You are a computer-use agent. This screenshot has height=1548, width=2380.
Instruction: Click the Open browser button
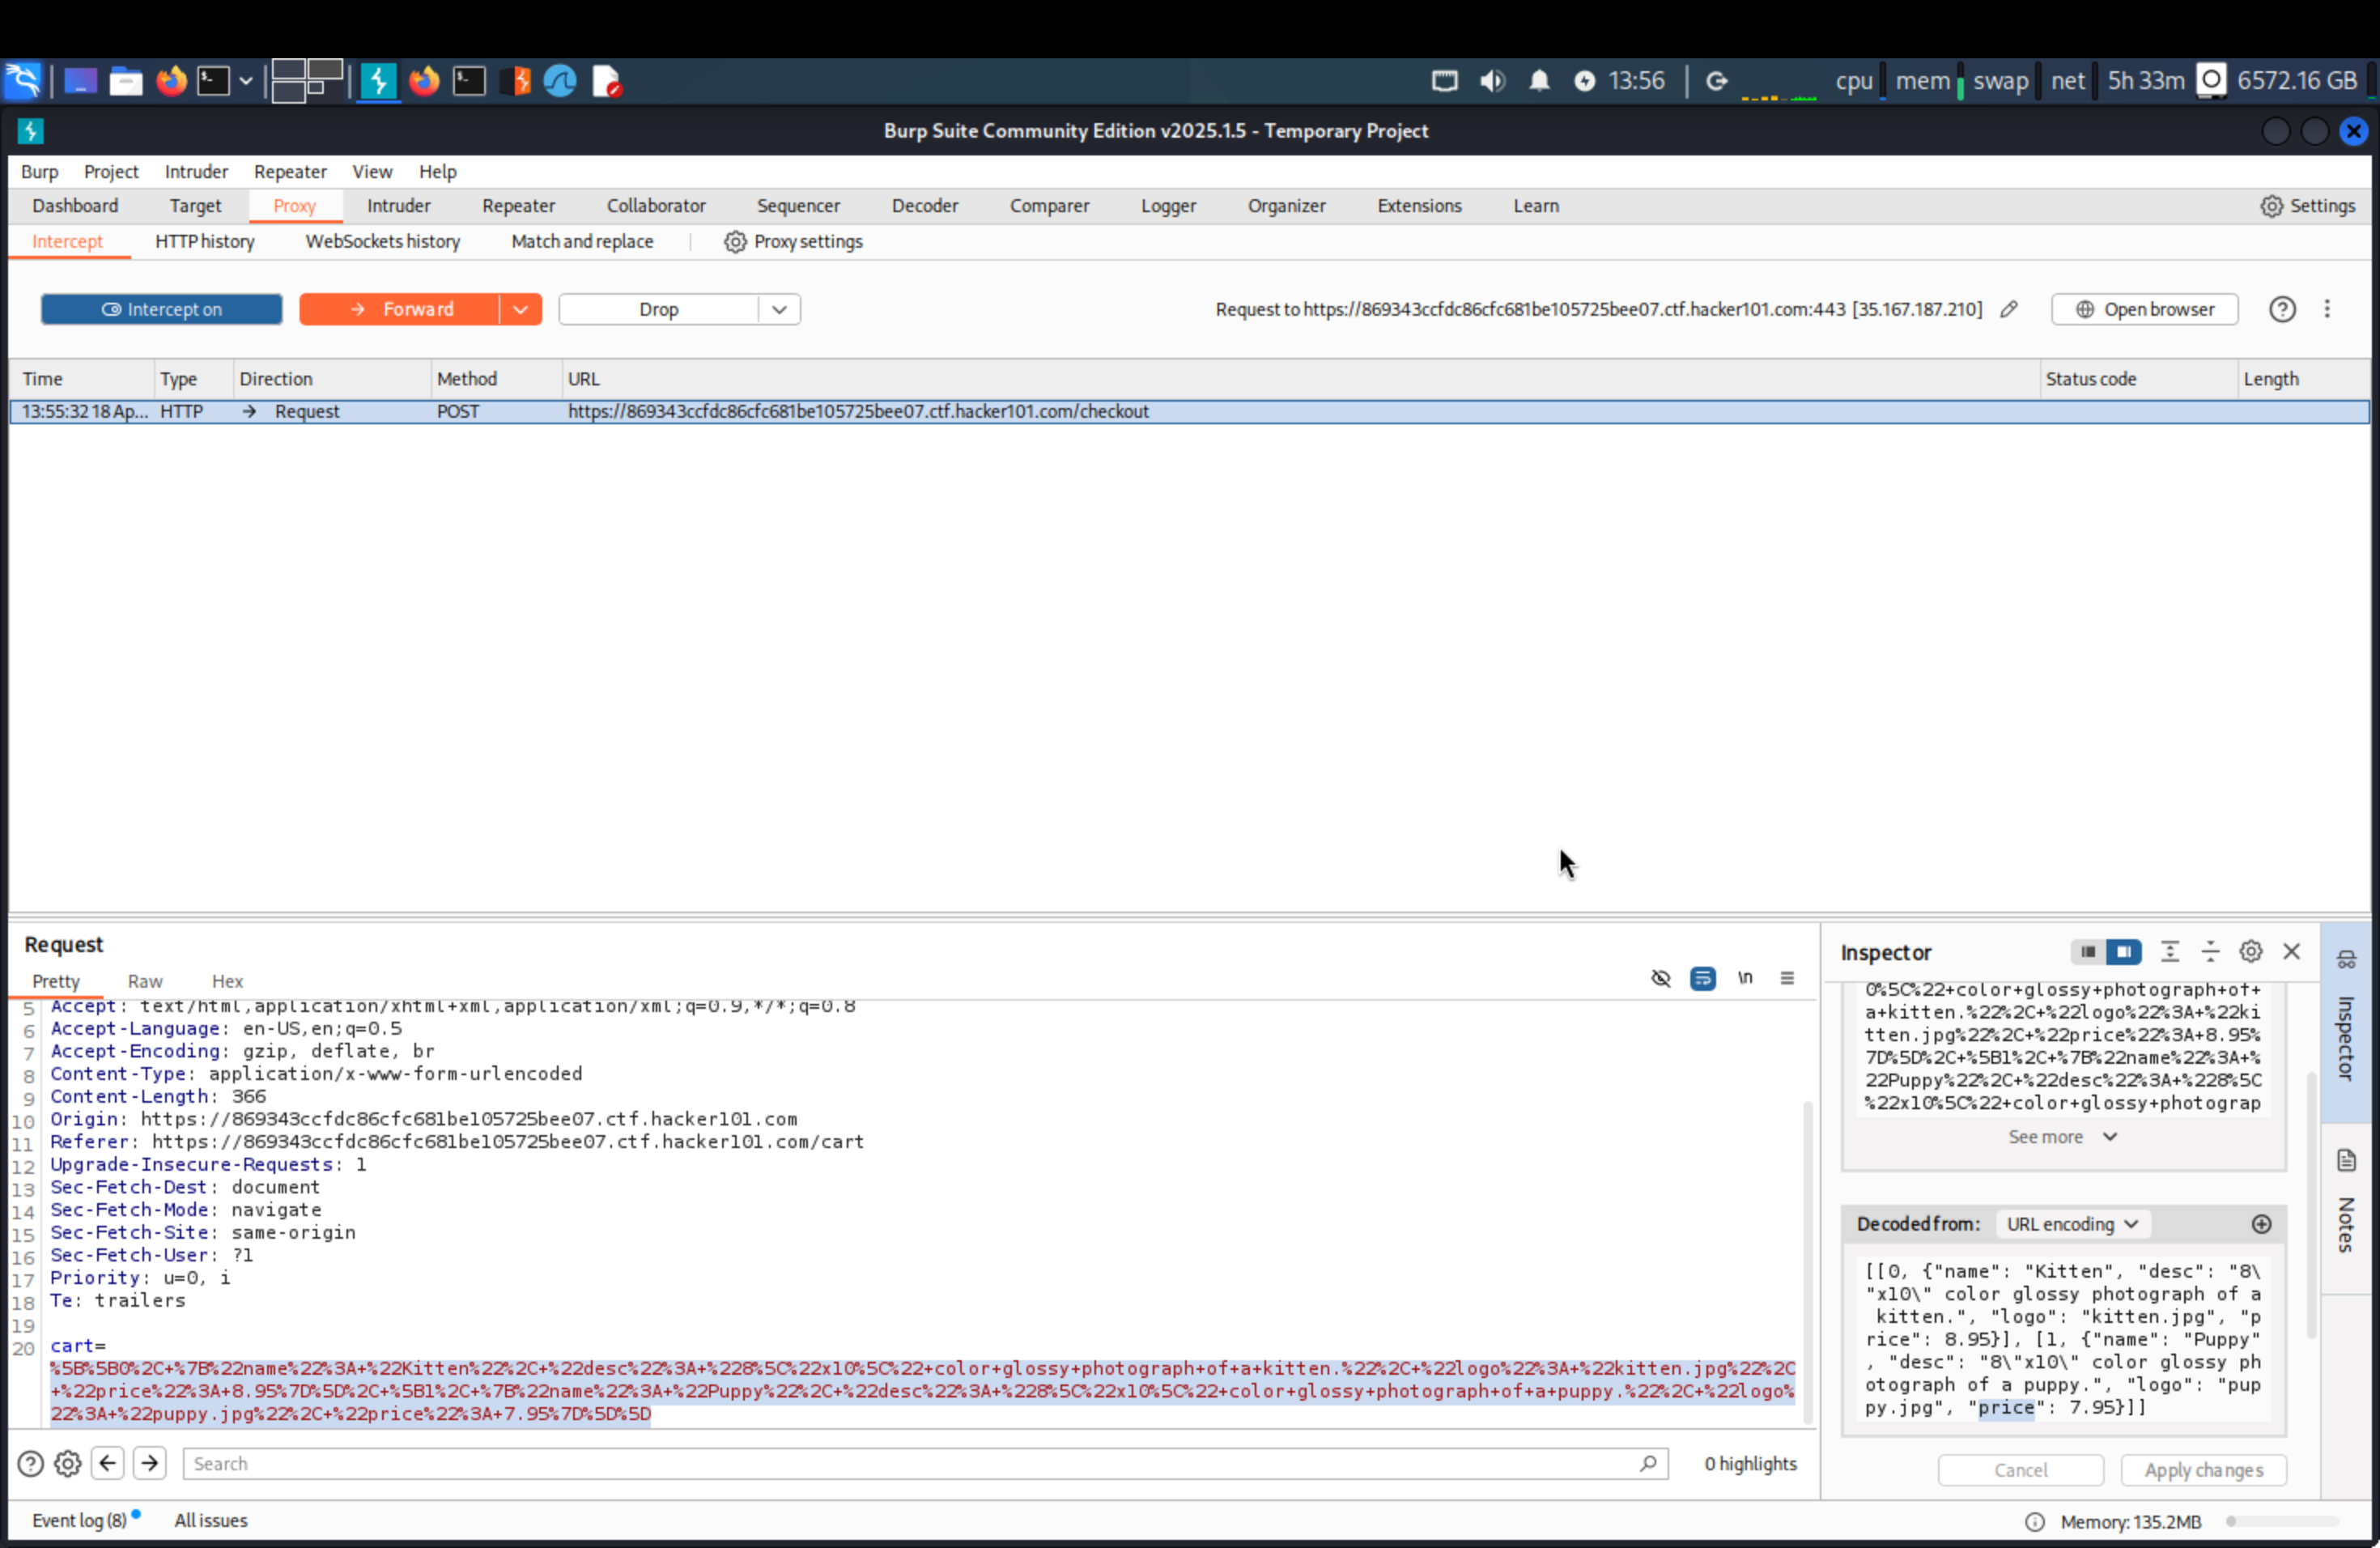click(x=2144, y=309)
